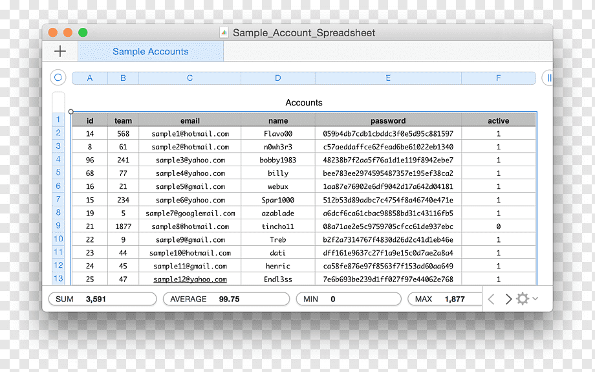Select the whole table using the circle handle
The height and width of the screenshot is (372, 595).
click(x=58, y=78)
